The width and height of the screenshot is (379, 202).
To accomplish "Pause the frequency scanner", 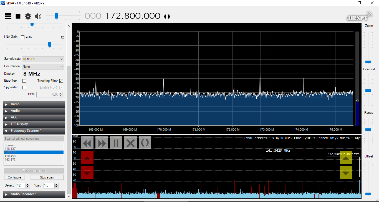I will point(116,143).
